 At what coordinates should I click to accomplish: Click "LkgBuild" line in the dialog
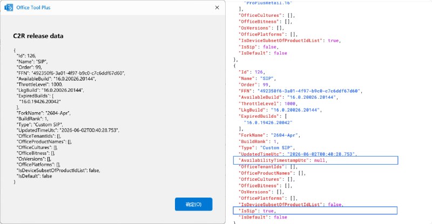coord(50,90)
